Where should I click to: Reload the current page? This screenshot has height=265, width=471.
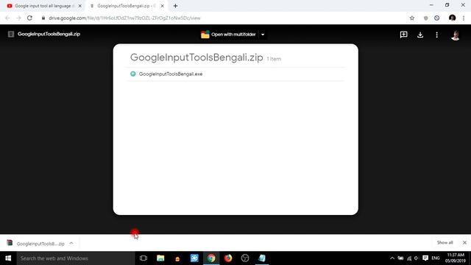(29, 18)
